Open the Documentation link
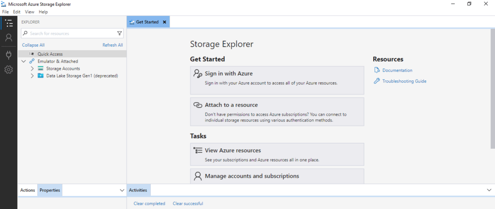Screen dimensions: 495x209 (x=397, y=70)
